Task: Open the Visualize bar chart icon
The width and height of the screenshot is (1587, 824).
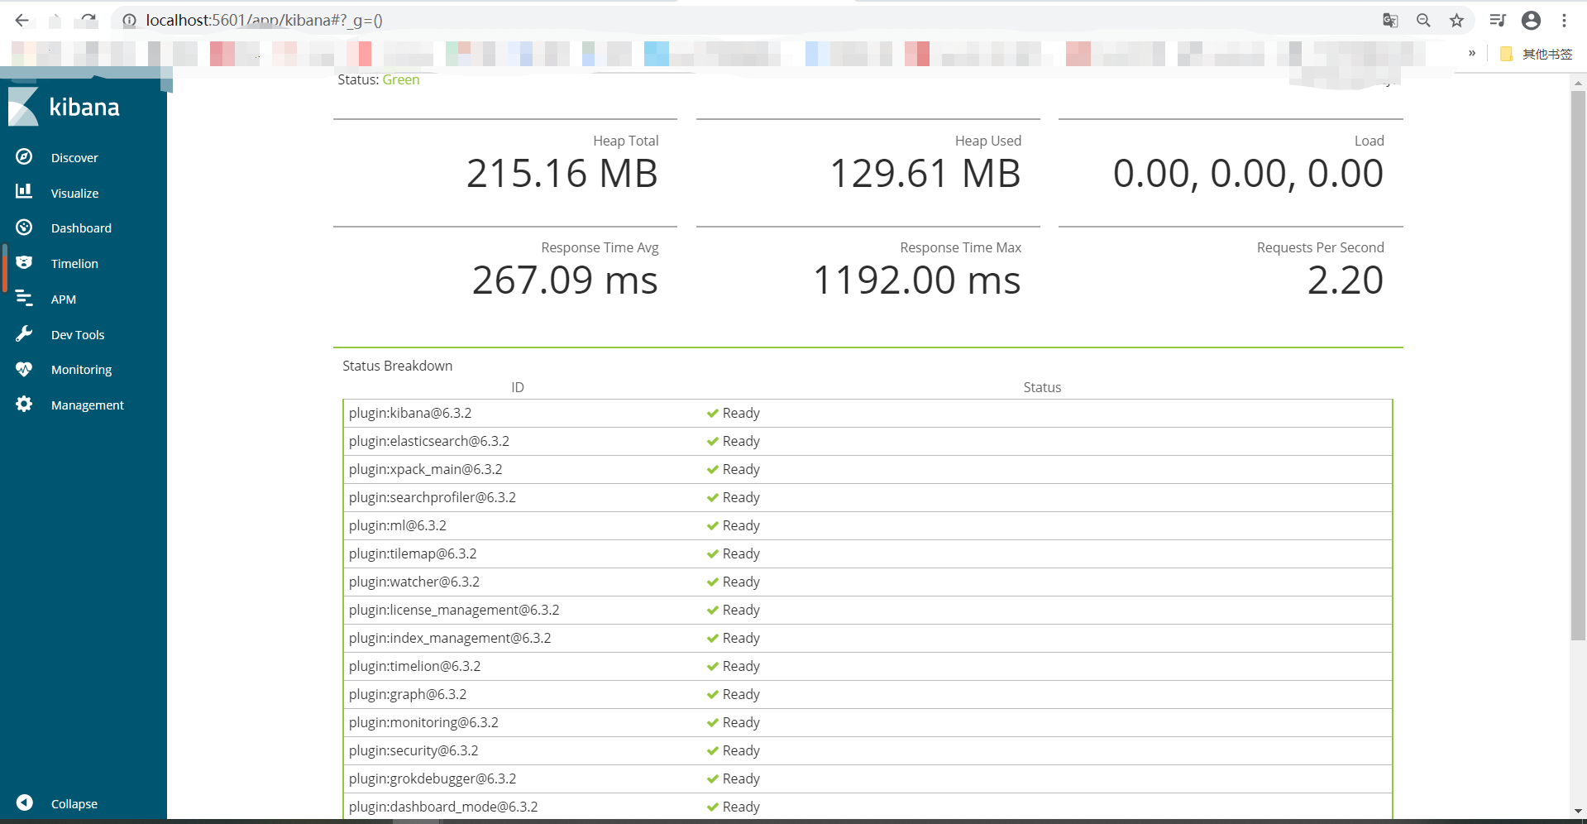Action: 24,191
